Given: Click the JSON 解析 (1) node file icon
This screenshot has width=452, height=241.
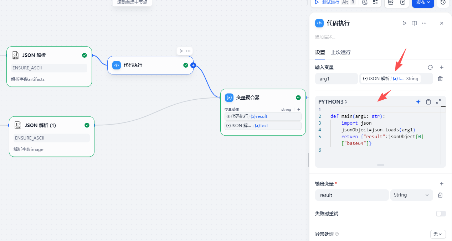Looking at the screenshot, I should pos(18,125).
